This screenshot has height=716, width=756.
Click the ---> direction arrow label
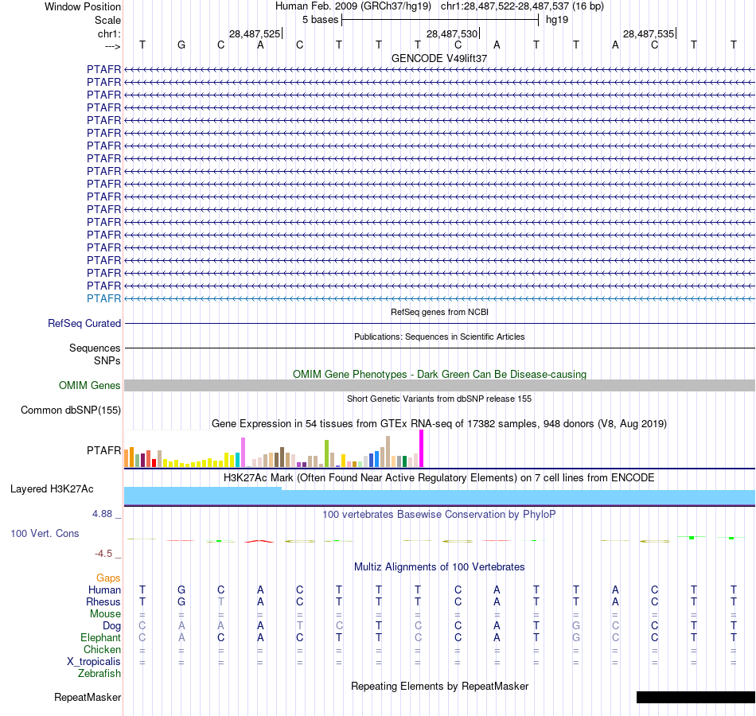click(112, 46)
